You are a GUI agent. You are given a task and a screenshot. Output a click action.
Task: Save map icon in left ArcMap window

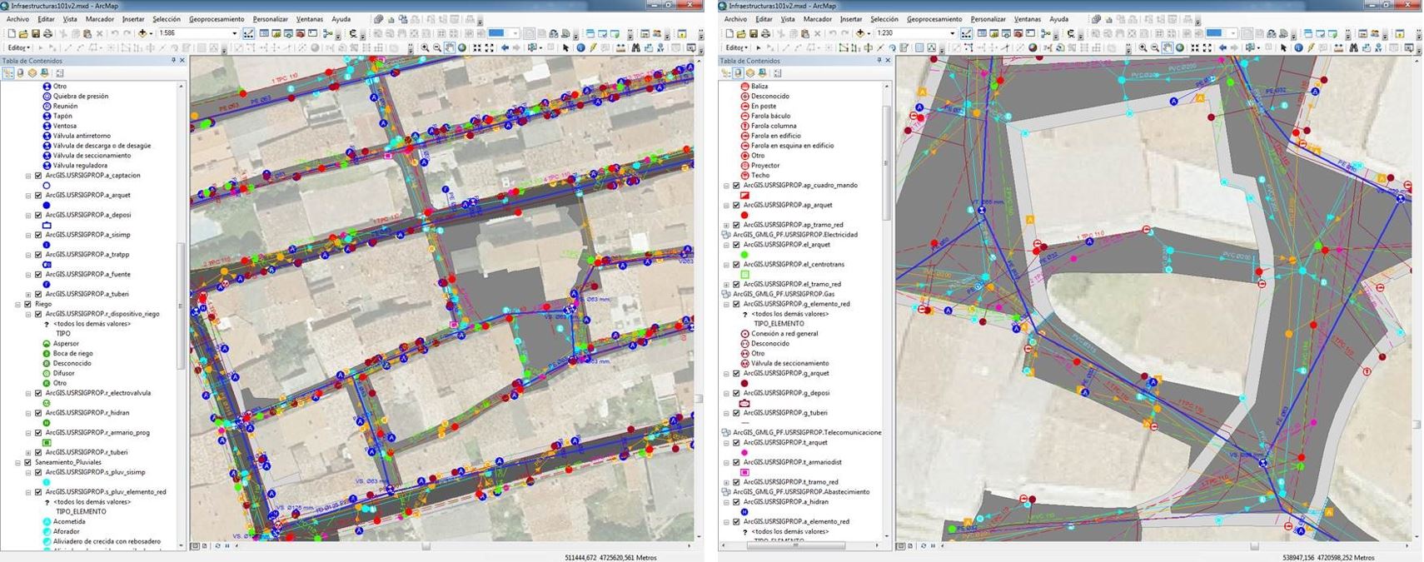coord(36,33)
